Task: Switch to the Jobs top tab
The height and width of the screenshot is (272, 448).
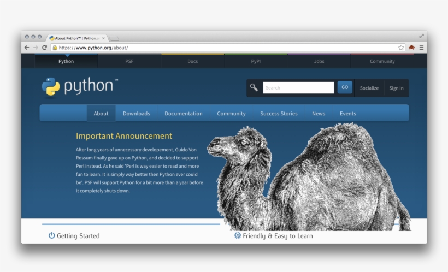Action: tap(319, 61)
